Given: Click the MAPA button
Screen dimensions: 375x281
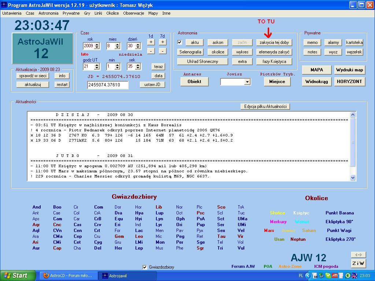Looking at the screenshot, I should click(x=317, y=70).
